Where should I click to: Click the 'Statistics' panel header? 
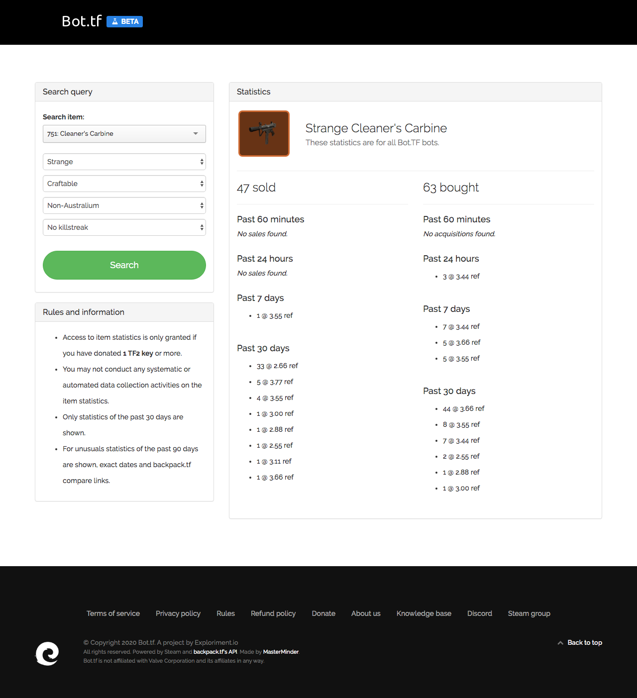pos(416,92)
